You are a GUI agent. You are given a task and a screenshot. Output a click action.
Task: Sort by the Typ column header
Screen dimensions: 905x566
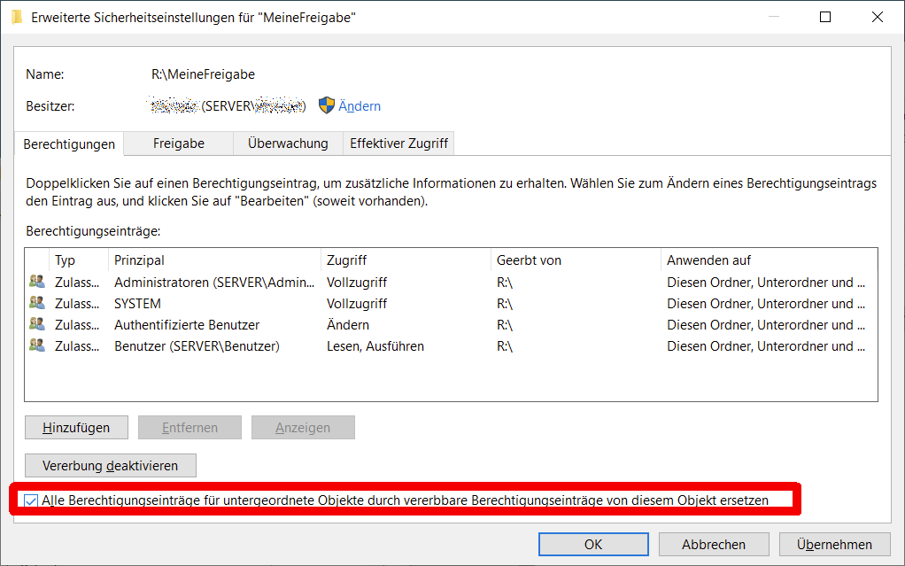coord(79,260)
